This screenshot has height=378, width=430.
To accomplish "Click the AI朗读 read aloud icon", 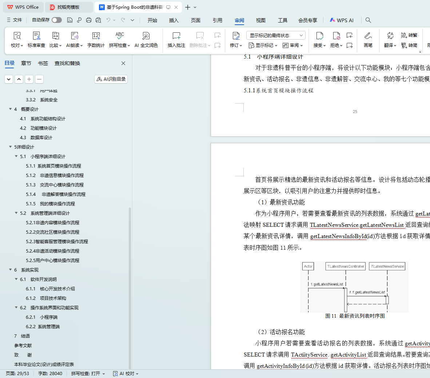I will coord(74,36).
